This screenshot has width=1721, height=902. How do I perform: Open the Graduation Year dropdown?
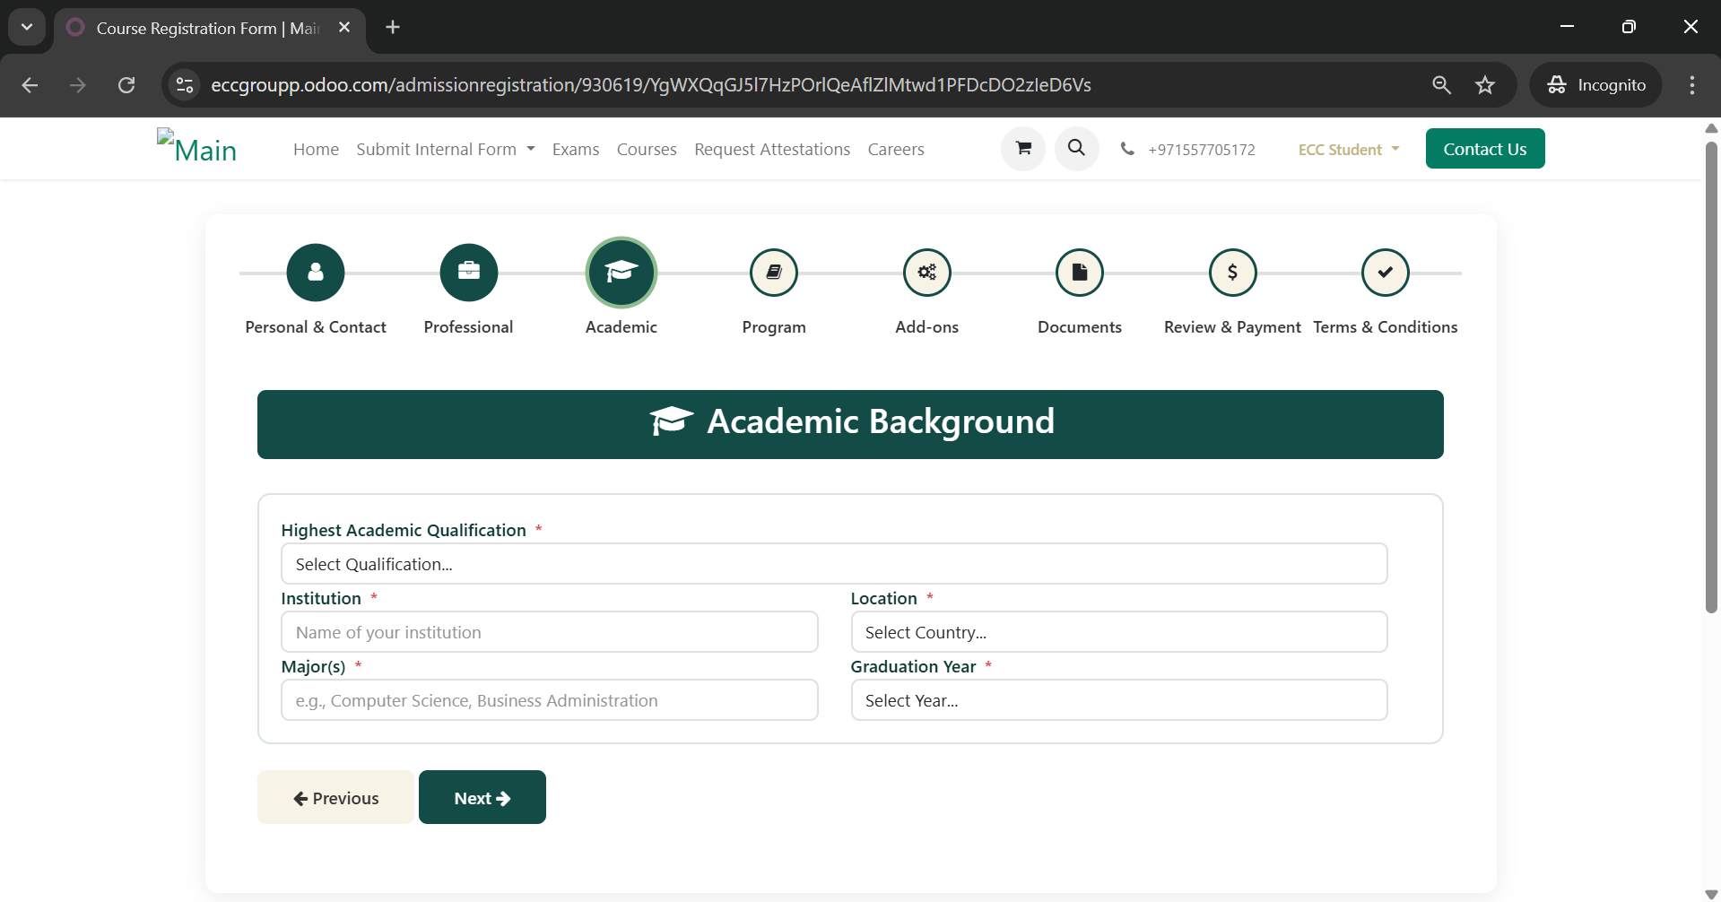coord(1118,700)
